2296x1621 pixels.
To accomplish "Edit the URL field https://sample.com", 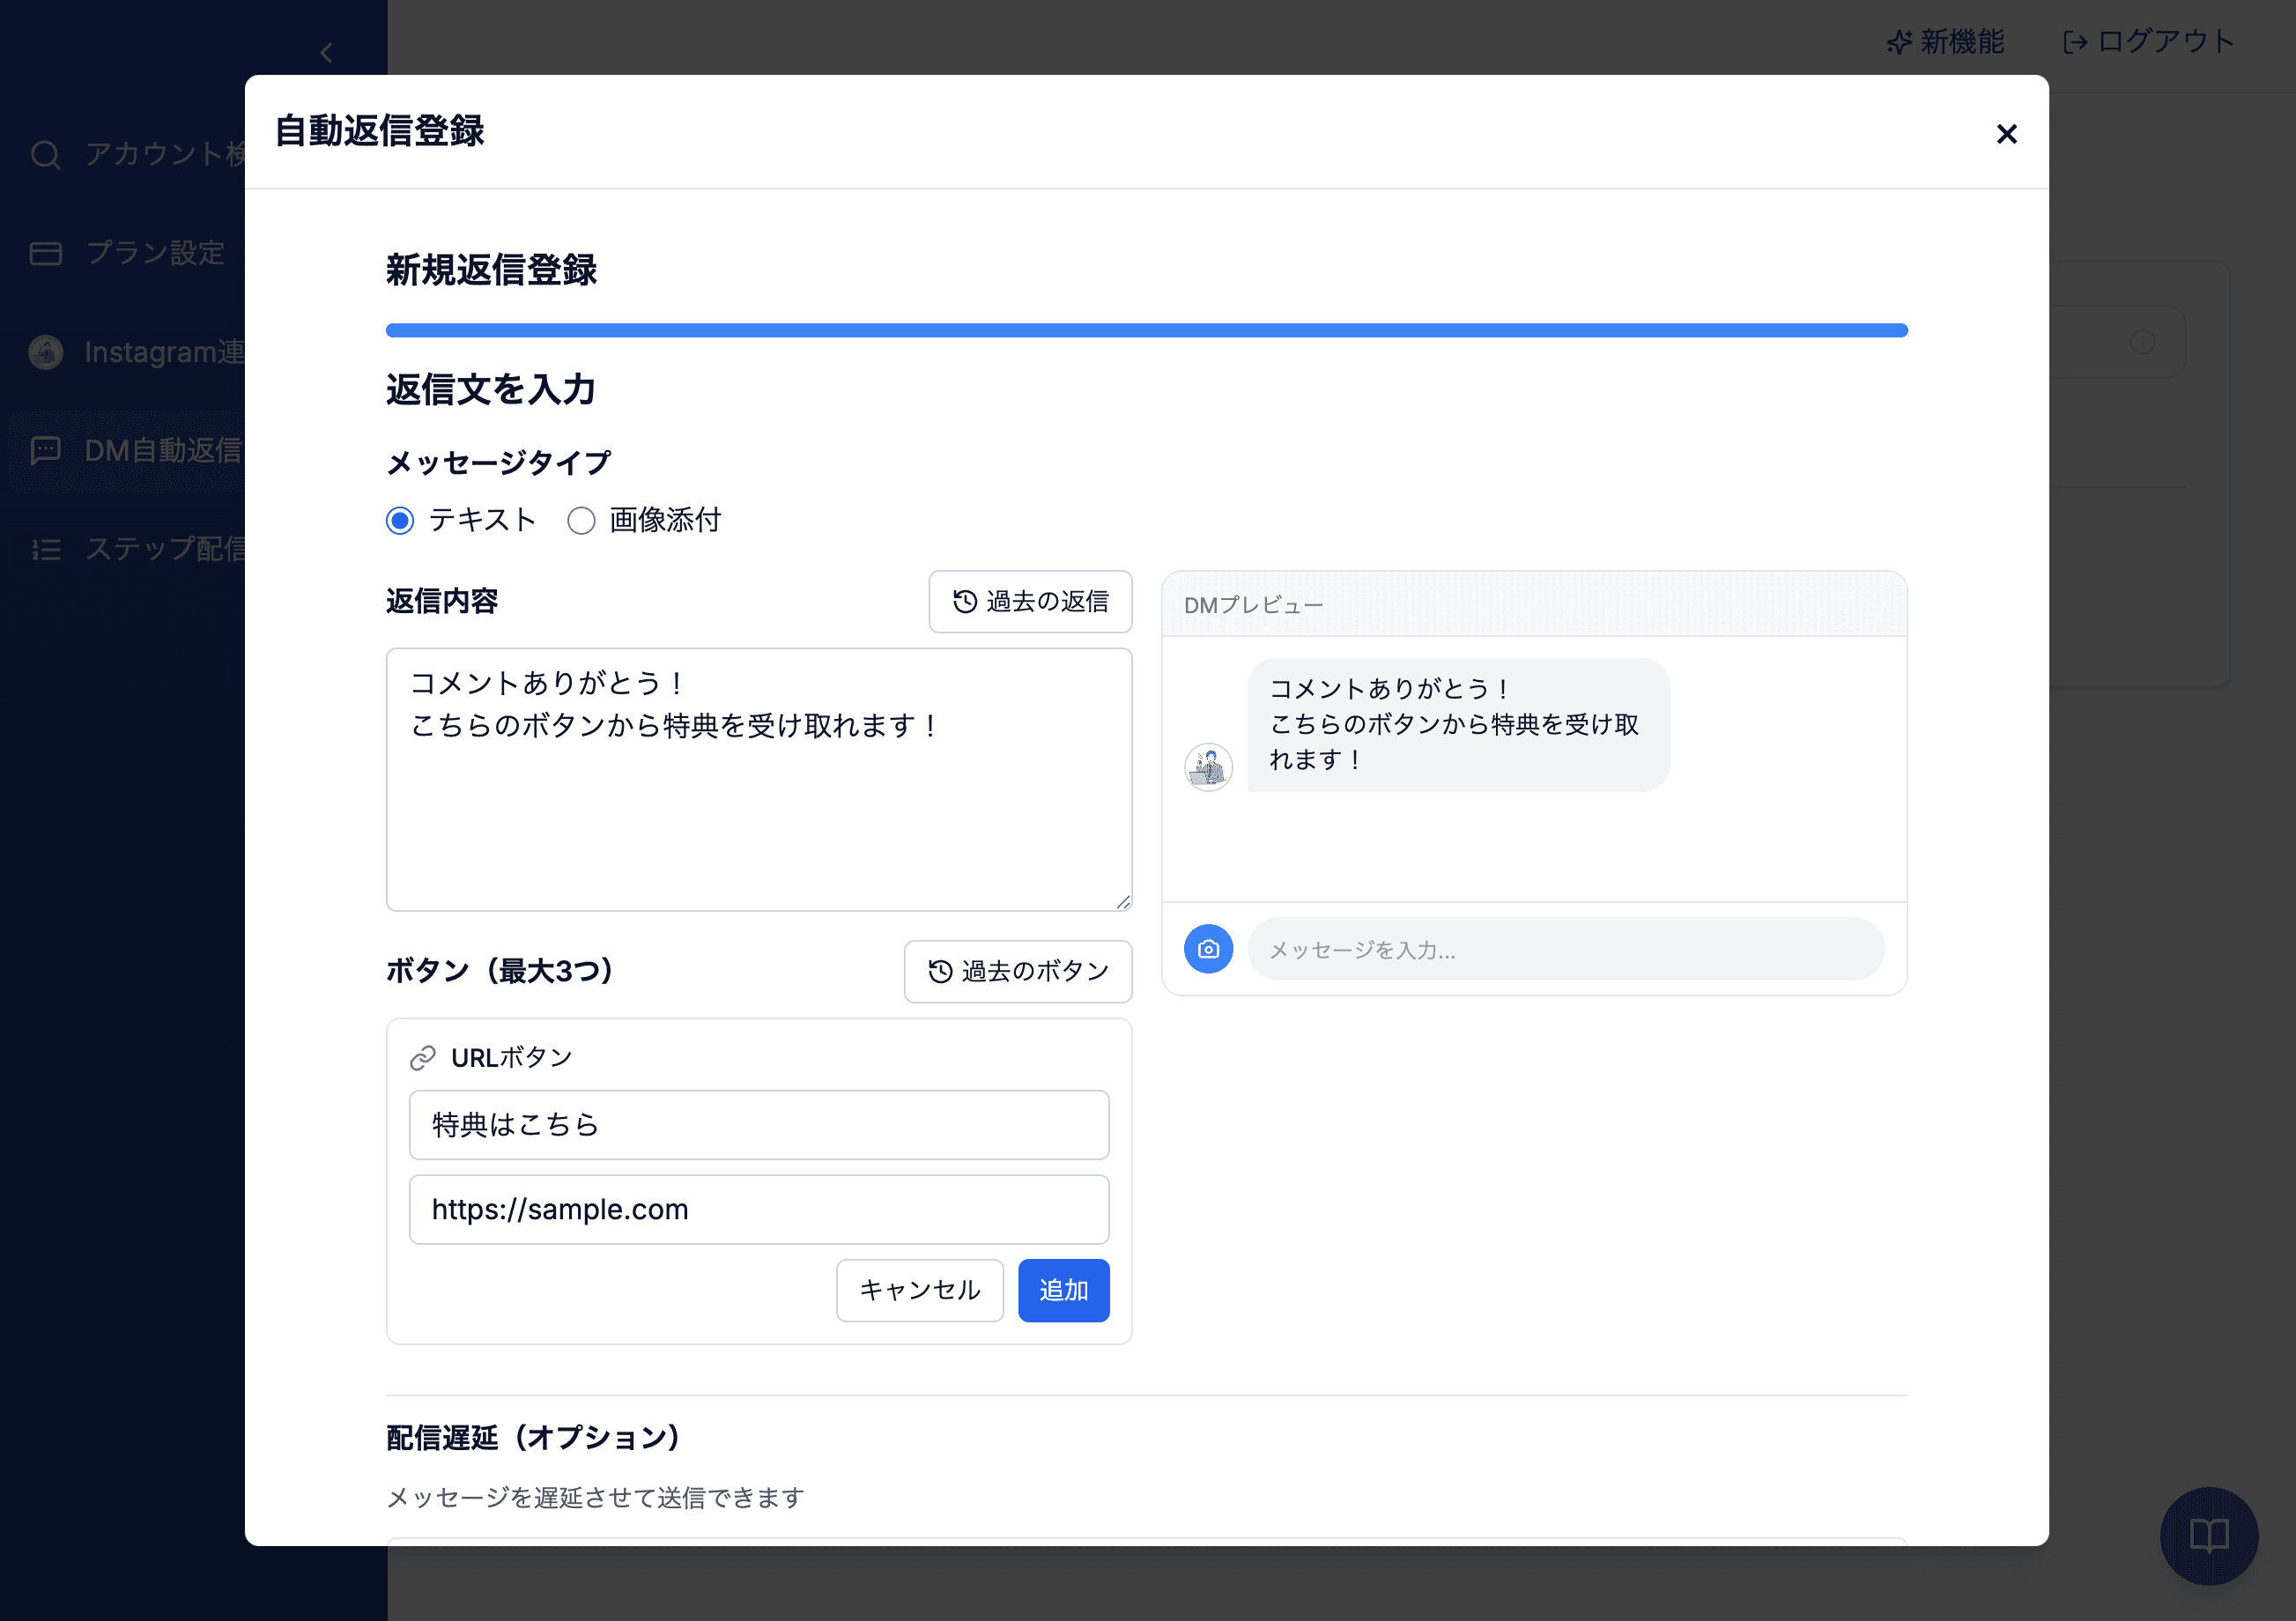I will pos(759,1209).
